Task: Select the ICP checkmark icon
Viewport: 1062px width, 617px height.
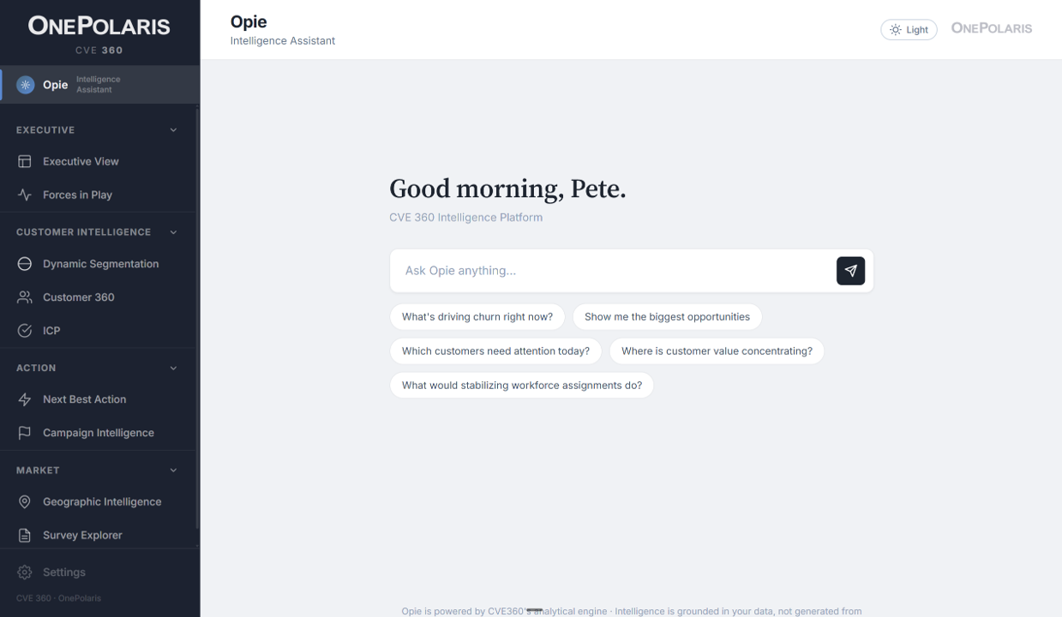Action: pyautogui.click(x=23, y=330)
